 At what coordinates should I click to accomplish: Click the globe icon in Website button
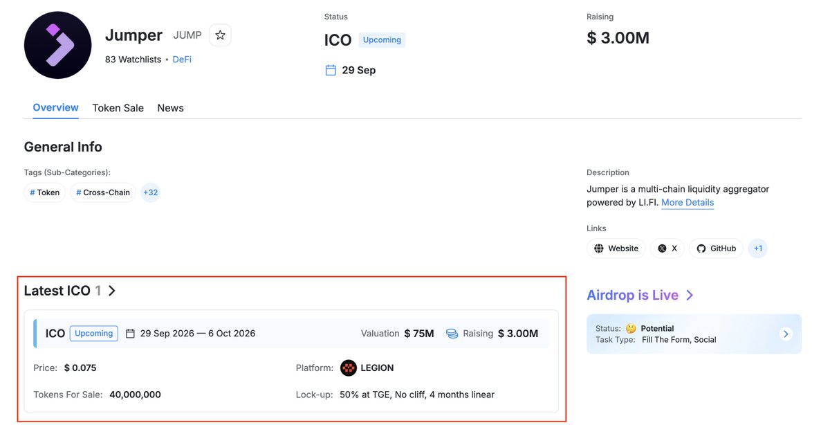point(599,248)
